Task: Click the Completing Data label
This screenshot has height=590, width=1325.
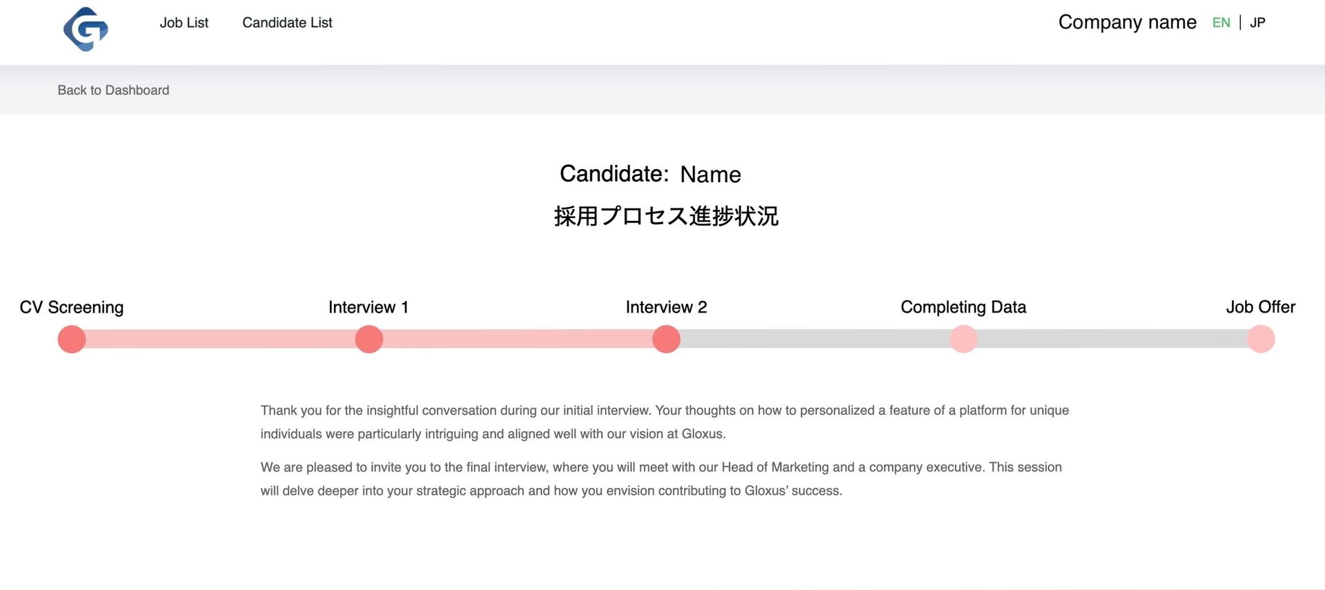Action: point(963,307)
